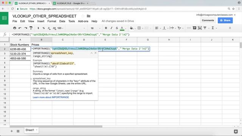
Task: Click the move to folder icon
Action: click(88, 16)
